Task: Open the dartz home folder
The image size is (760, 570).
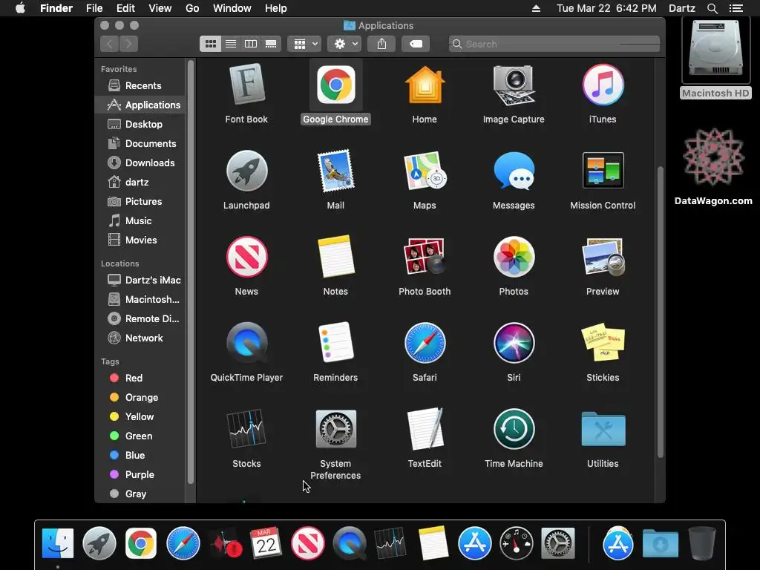Action: 140,183
